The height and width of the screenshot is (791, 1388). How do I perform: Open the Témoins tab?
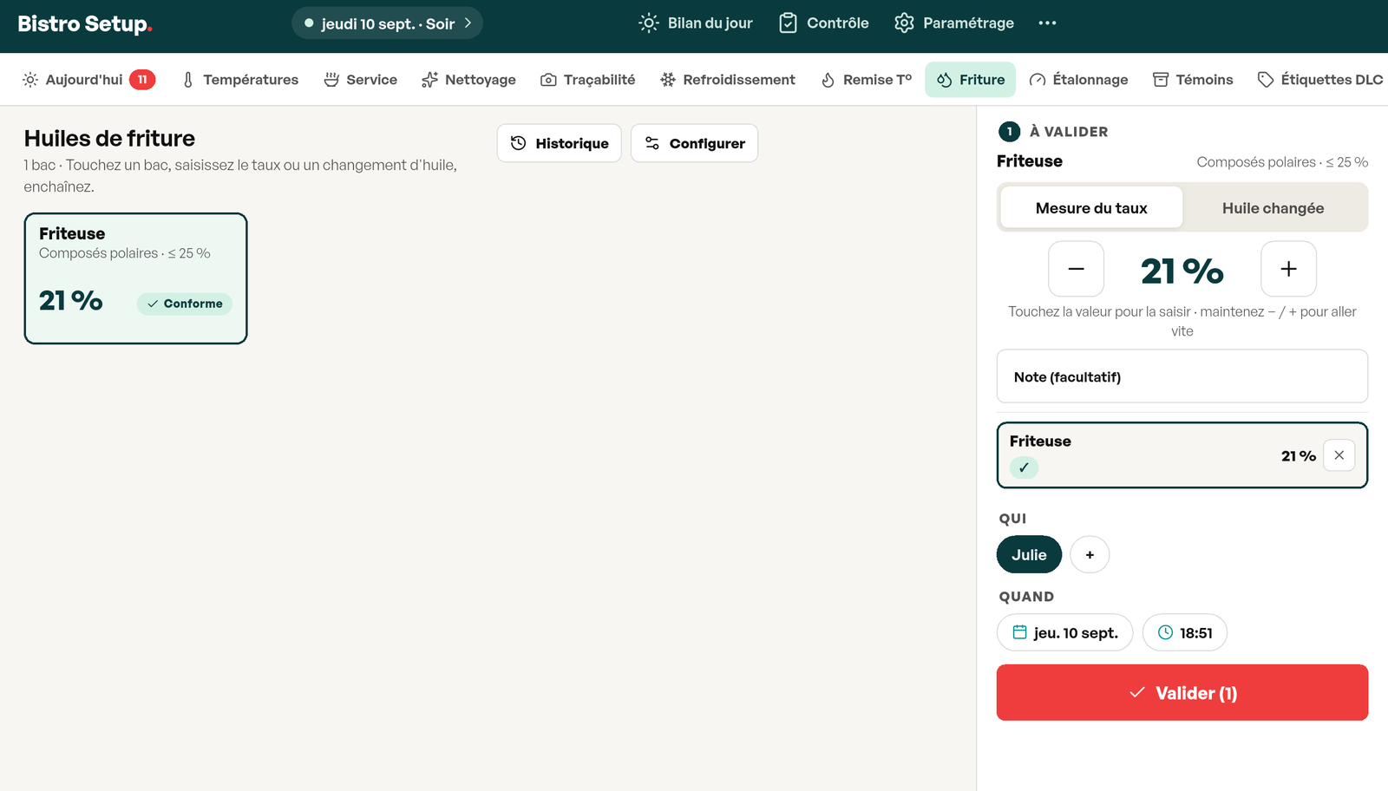1193,80
